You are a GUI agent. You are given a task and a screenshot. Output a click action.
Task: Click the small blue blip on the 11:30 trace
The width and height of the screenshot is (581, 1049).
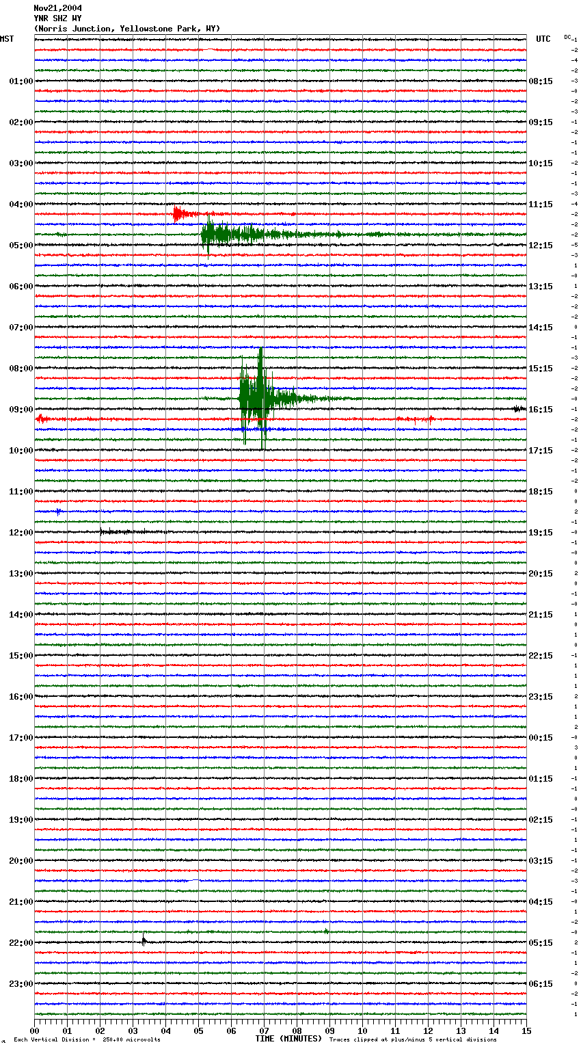pyautogui.click(x=59, y=512)
